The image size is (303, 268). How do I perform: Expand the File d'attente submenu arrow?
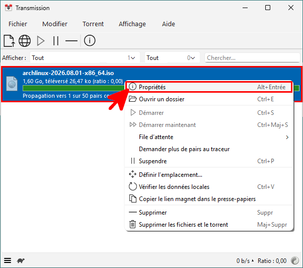(287, 137)
